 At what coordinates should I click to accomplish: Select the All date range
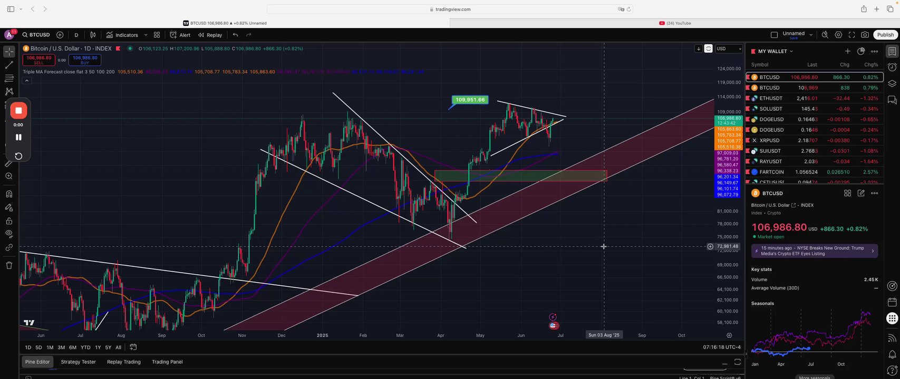(x=118, y=347)
